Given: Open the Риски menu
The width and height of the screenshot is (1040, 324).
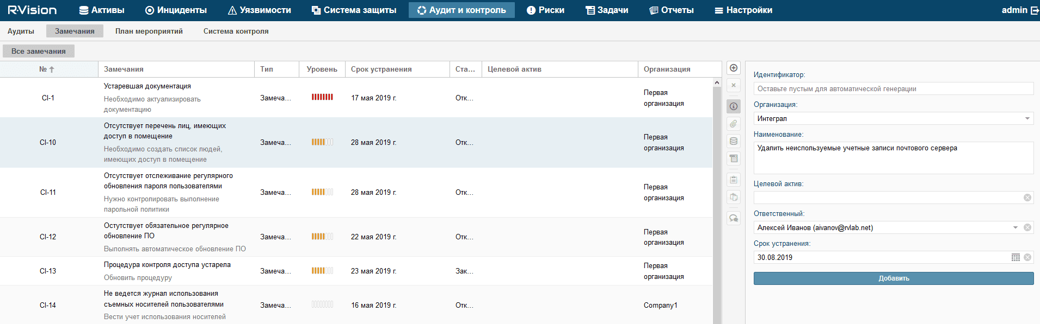Looking at the screenshot, I should point(545,10).
